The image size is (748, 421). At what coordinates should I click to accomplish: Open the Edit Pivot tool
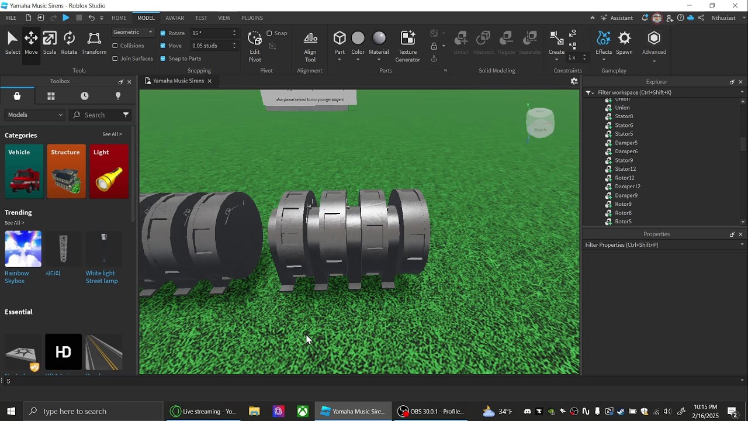point(255,47)
